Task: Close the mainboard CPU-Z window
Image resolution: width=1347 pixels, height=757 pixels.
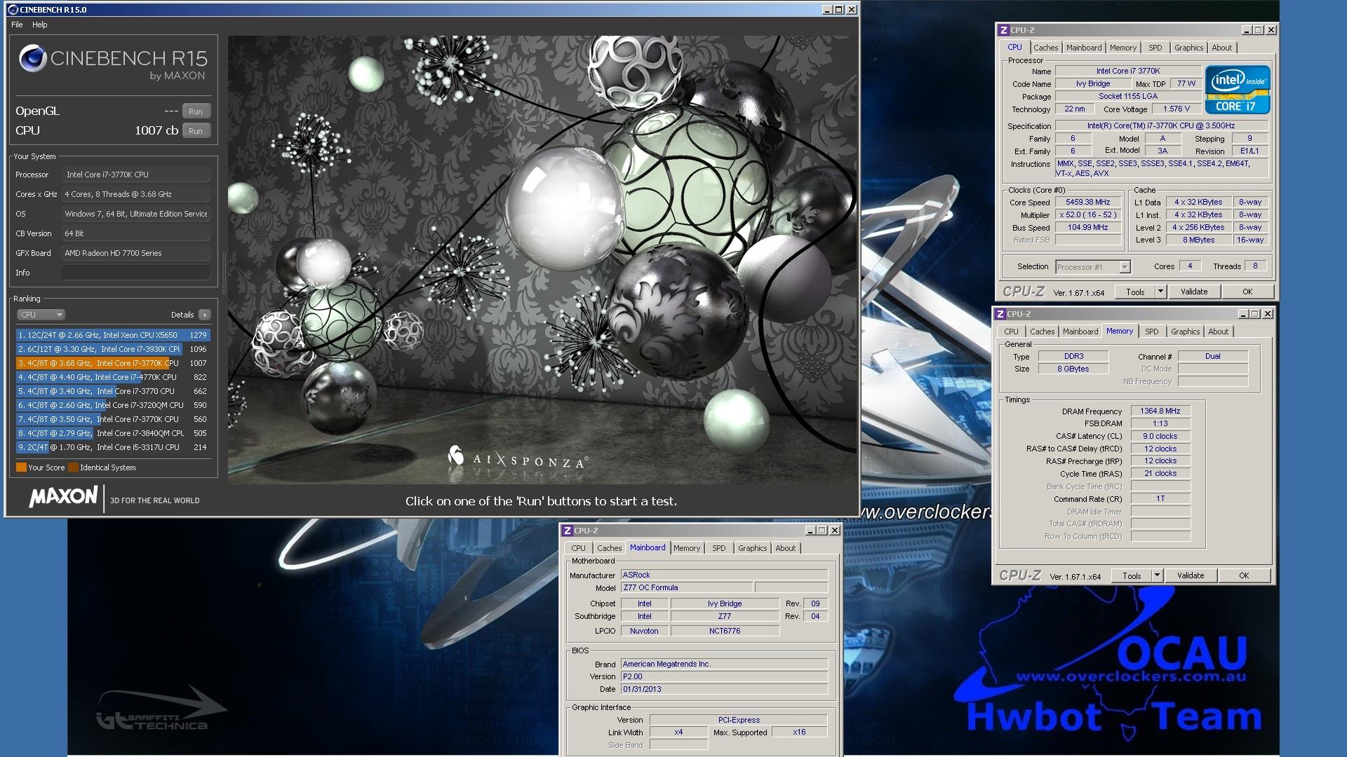Action: [x=835, y=531]
